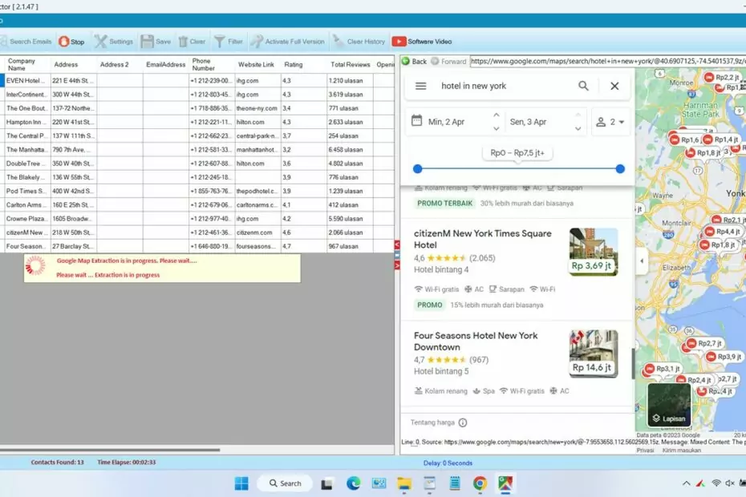
Task: Click the Google Maps URL address field
Action: pos(608,62)
